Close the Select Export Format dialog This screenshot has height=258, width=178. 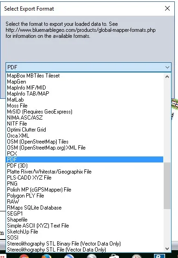pyautogui.click(x=167, y=8)
